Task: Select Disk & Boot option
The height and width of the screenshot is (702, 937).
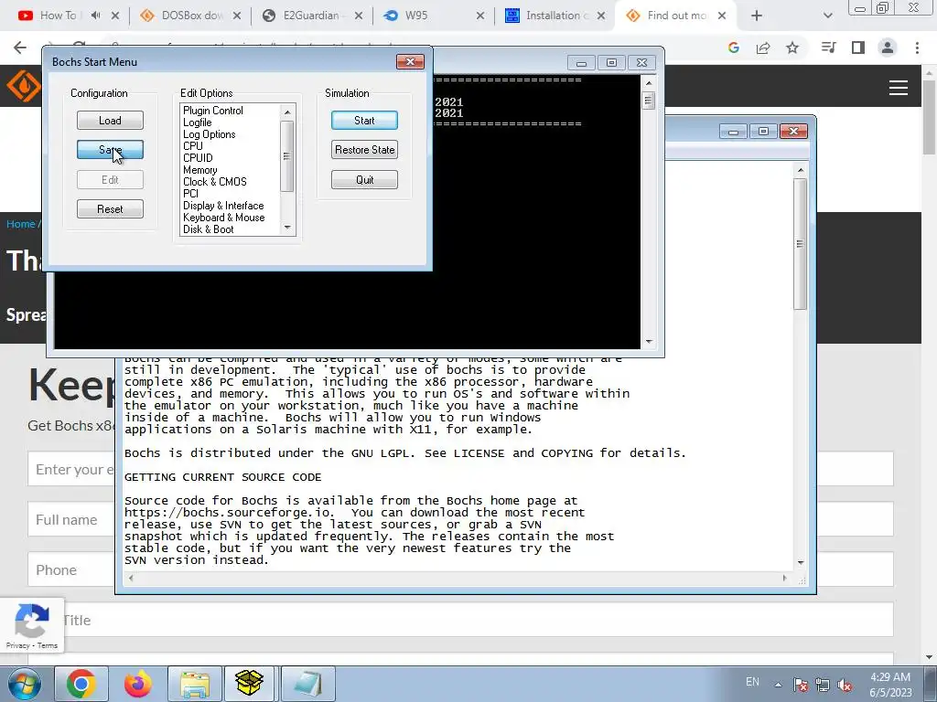Action: [209, 229]
